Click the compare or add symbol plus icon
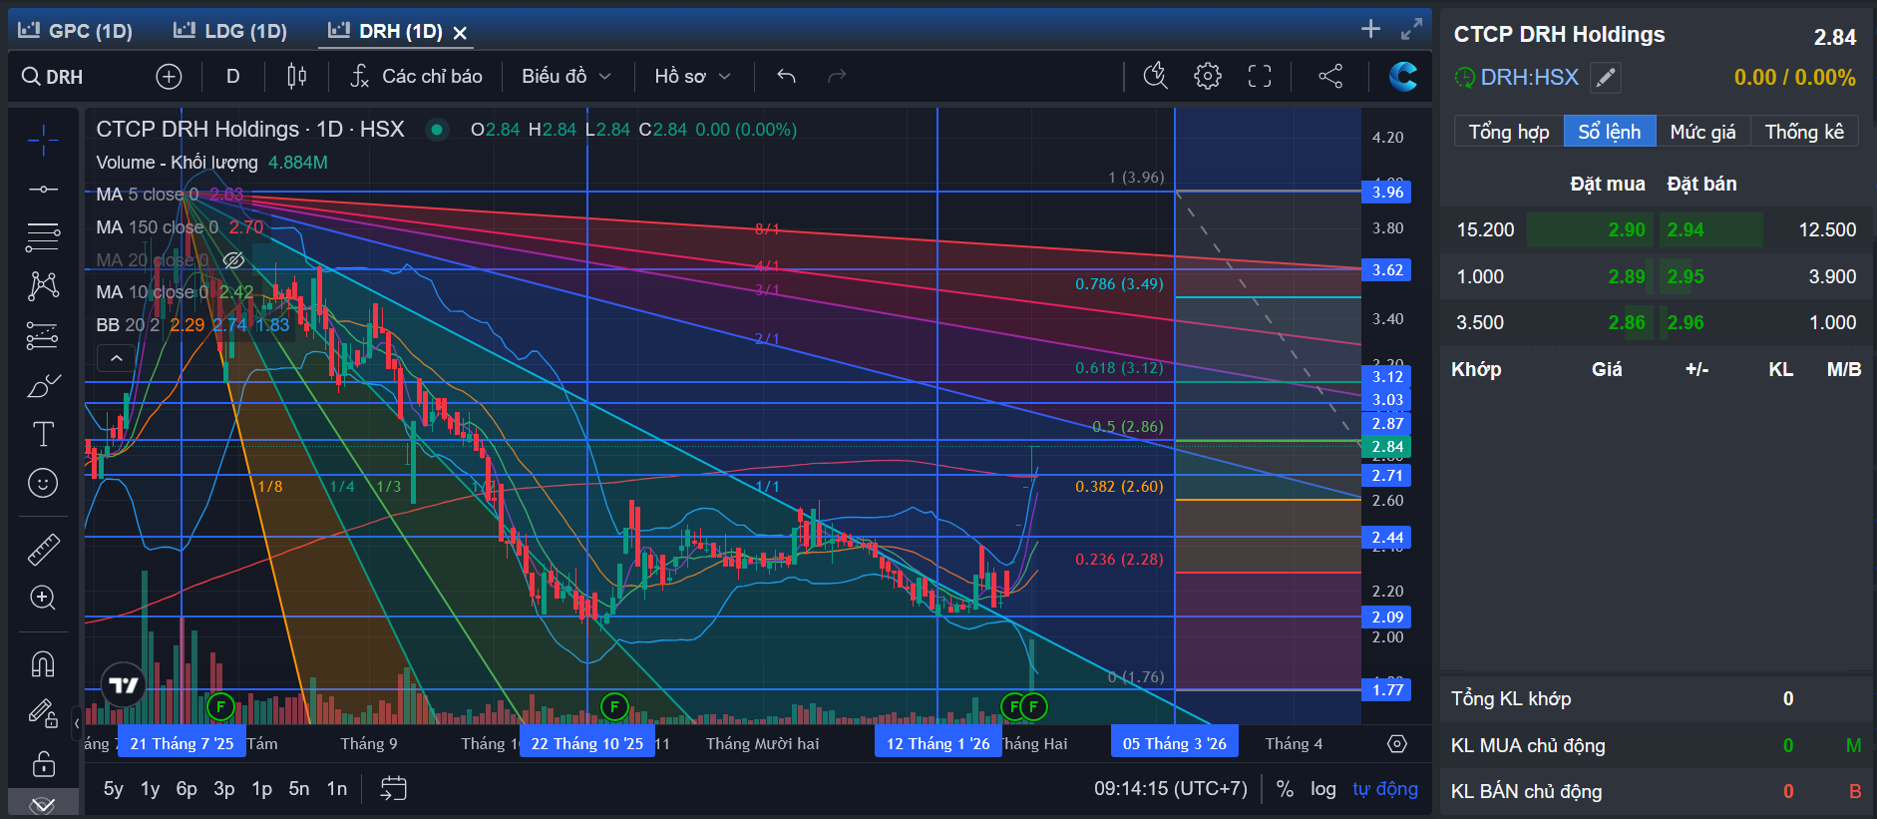 [x=169, y=76]
